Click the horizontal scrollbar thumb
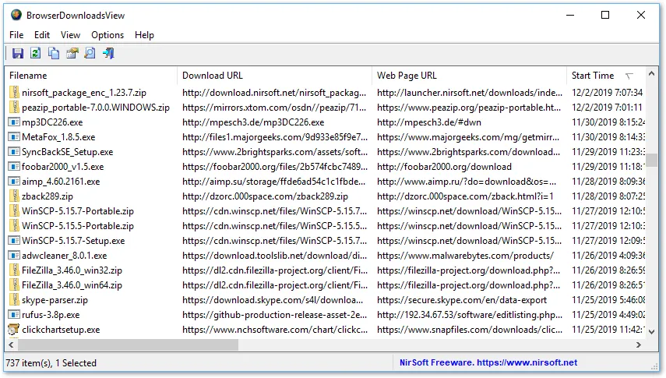Screen dimensions: 666x378 point(128,344)
